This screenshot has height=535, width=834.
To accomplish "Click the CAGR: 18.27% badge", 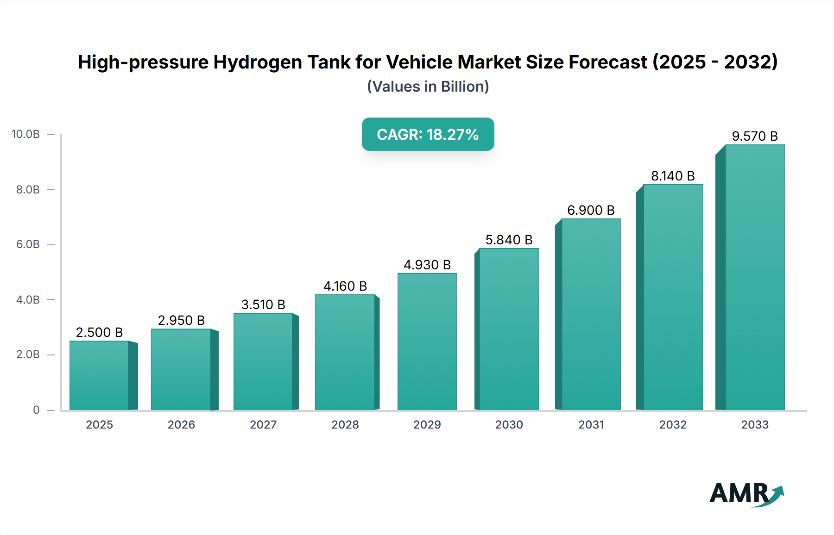I will click(x=428, y=135).
